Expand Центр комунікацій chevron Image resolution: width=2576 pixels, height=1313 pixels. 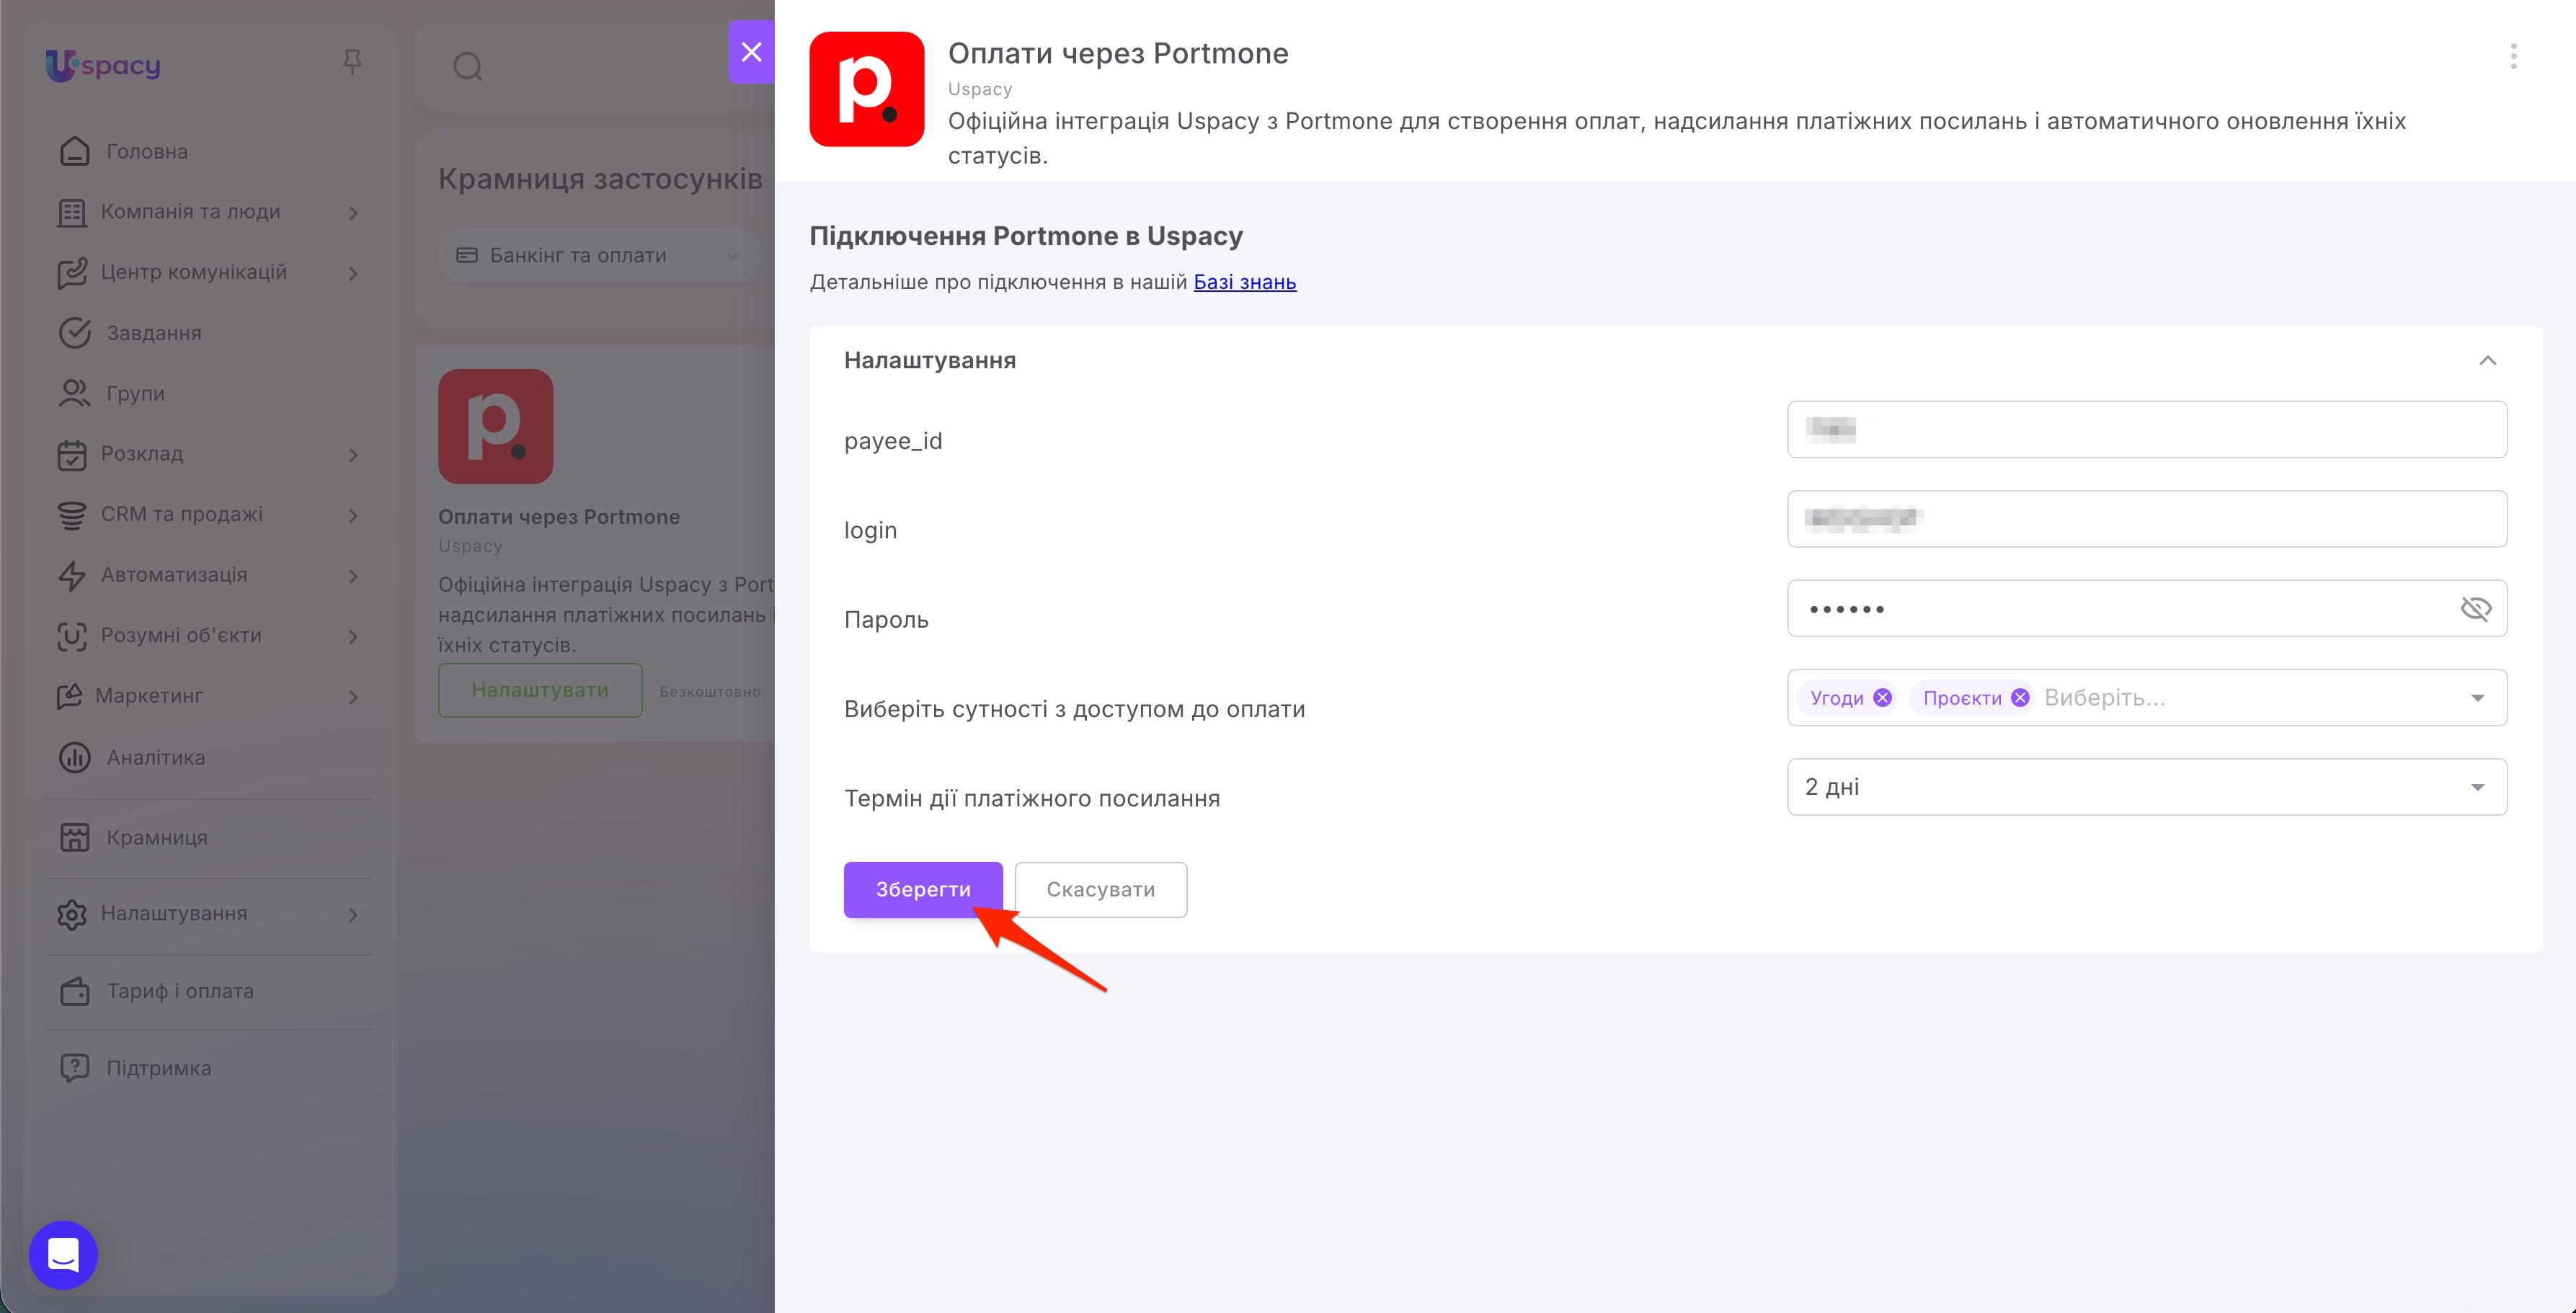pos(353,273)
